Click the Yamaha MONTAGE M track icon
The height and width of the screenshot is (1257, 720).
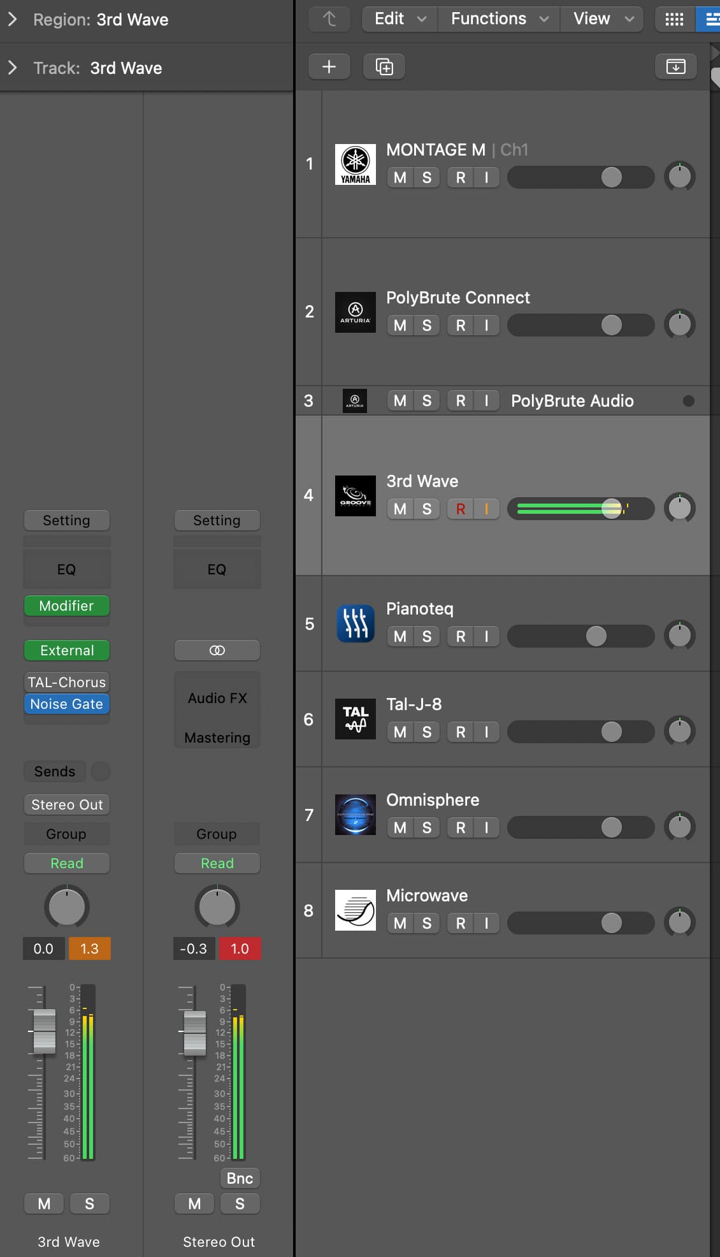point(356,164)
